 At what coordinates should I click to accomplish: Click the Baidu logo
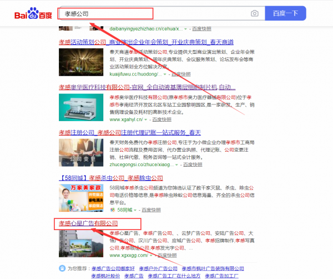[x=33, y=13]
